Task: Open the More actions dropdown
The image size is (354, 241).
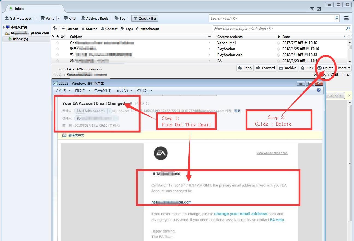Action: tap(344, 68)
